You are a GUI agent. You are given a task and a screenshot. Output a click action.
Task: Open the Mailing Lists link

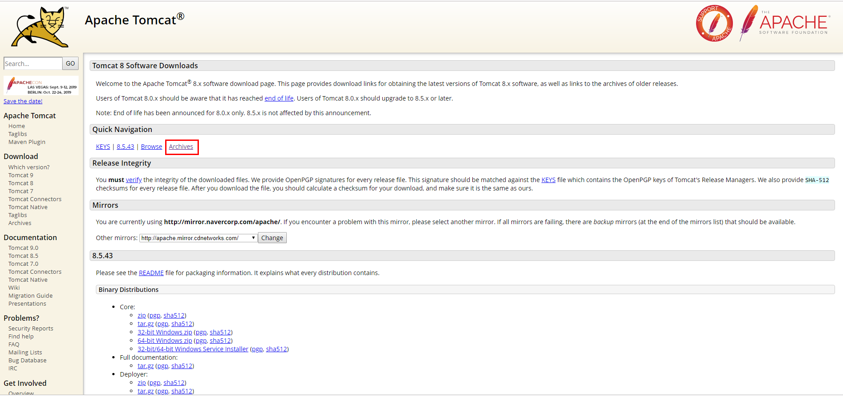click(25, 353)
